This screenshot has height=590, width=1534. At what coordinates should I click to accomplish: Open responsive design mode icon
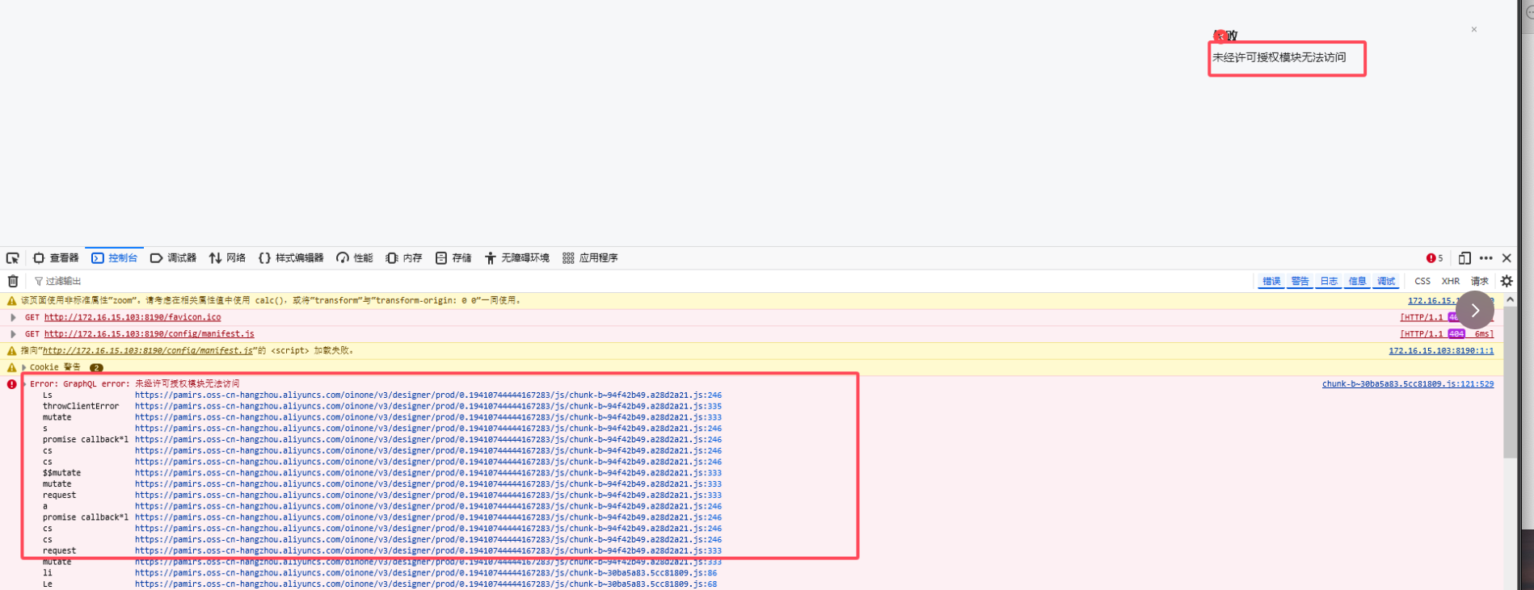pos(1464,258)
